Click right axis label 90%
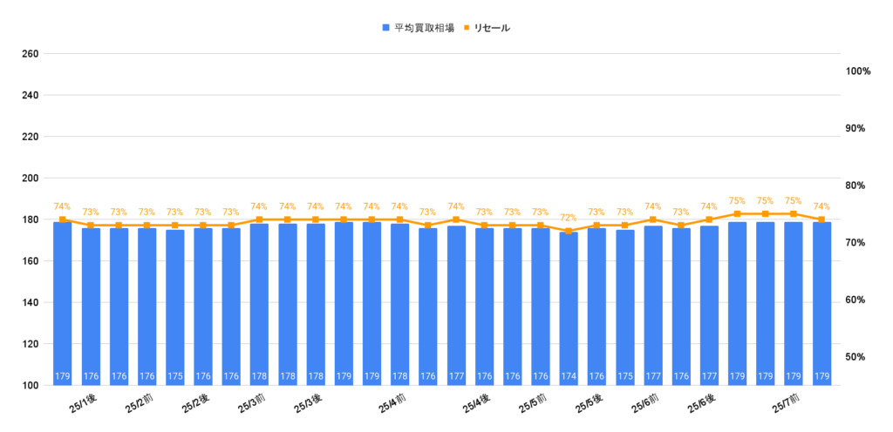The height and width of the screenshot is (432, 893). (856, 128)
